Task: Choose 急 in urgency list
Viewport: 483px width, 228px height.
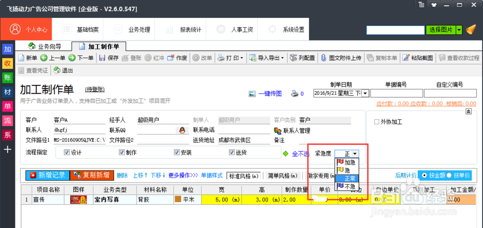Action: (x=347, y=170)
